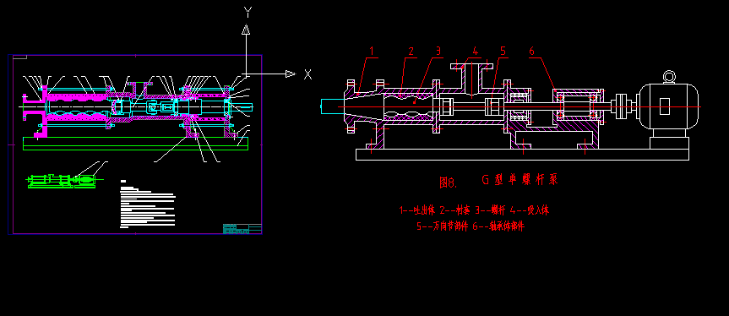Click the figure label 图8.
This screenshot has width=729, height=316.
[x=449, y=183]
